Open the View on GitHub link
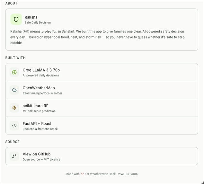 102,156
